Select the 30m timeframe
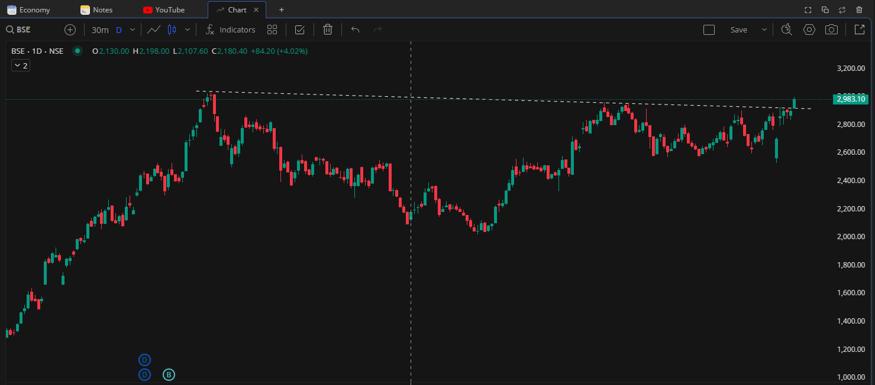The width and height of the screenshot is (875, 385). click(100, 30)
